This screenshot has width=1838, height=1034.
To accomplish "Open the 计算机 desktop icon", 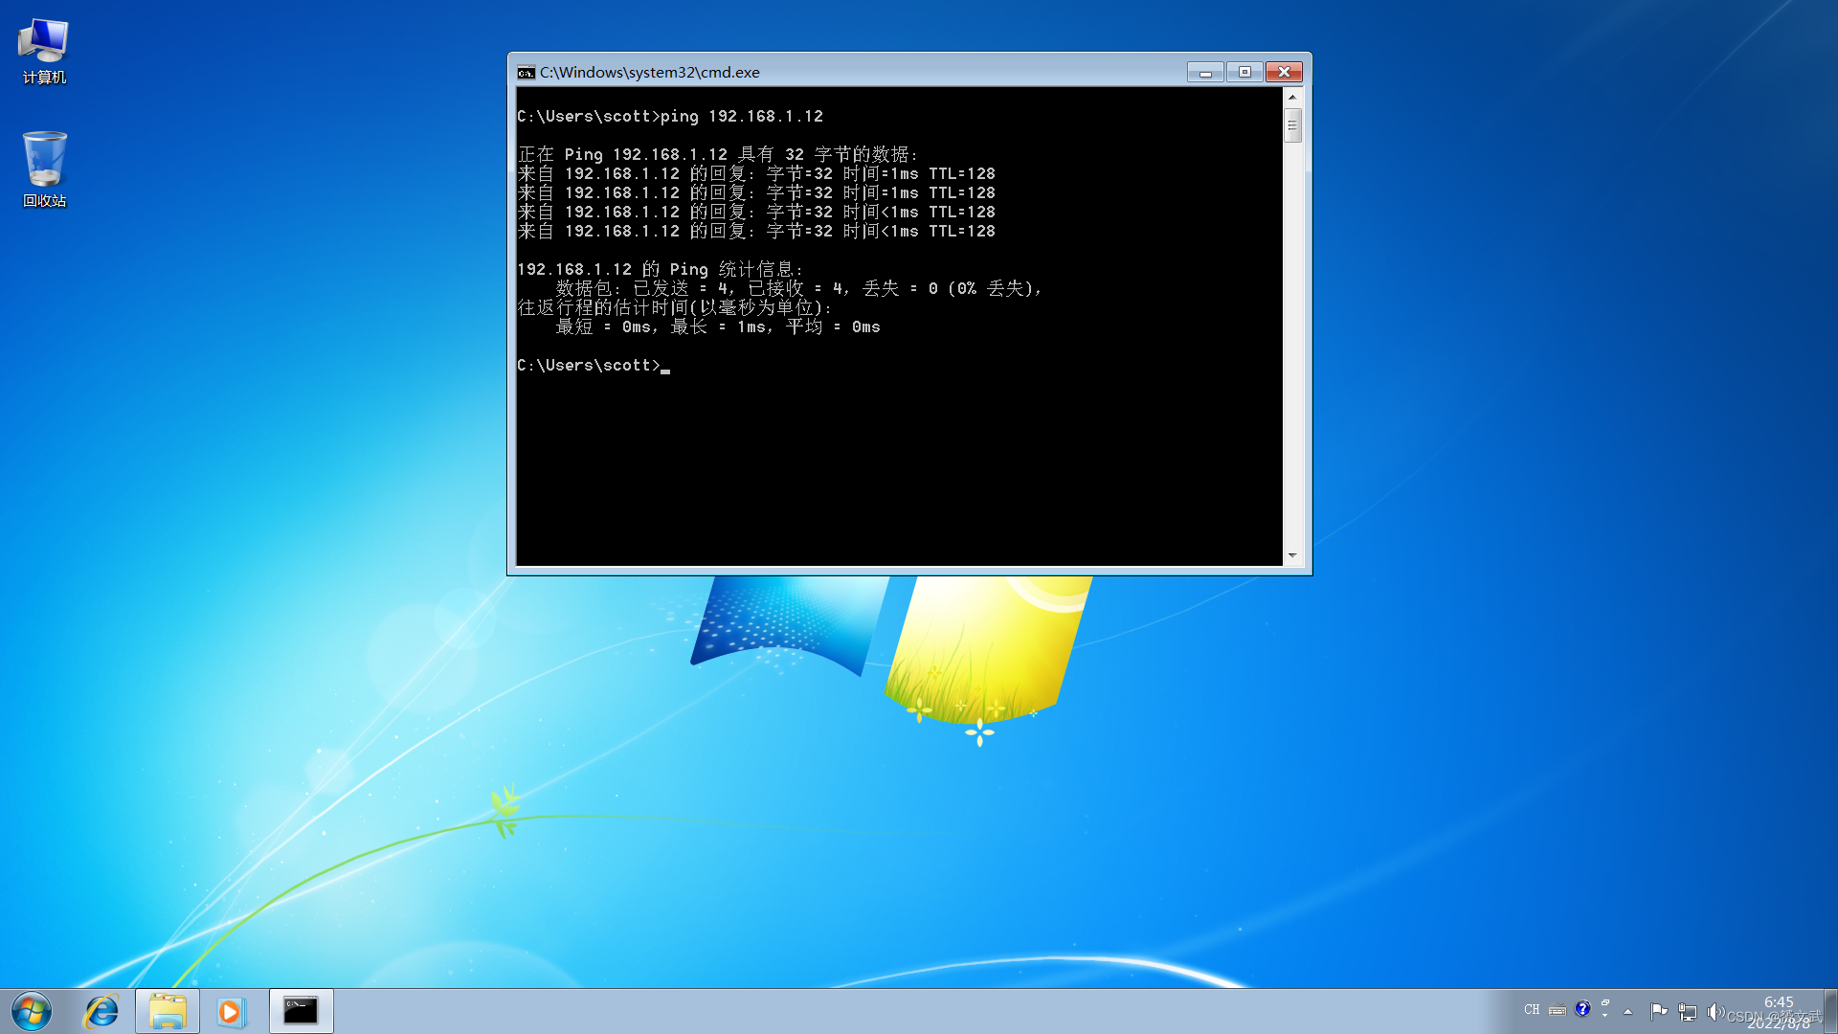I will tap(44, 52).
